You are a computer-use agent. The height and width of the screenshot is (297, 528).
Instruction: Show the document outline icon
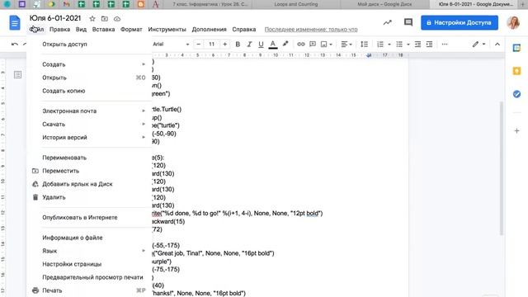point(17,74)
